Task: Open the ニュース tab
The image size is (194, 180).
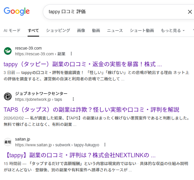Action: [115, 31]
